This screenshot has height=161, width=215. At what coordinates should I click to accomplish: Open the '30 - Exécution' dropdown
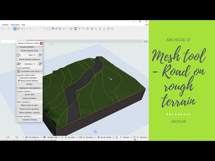[88, 137]
